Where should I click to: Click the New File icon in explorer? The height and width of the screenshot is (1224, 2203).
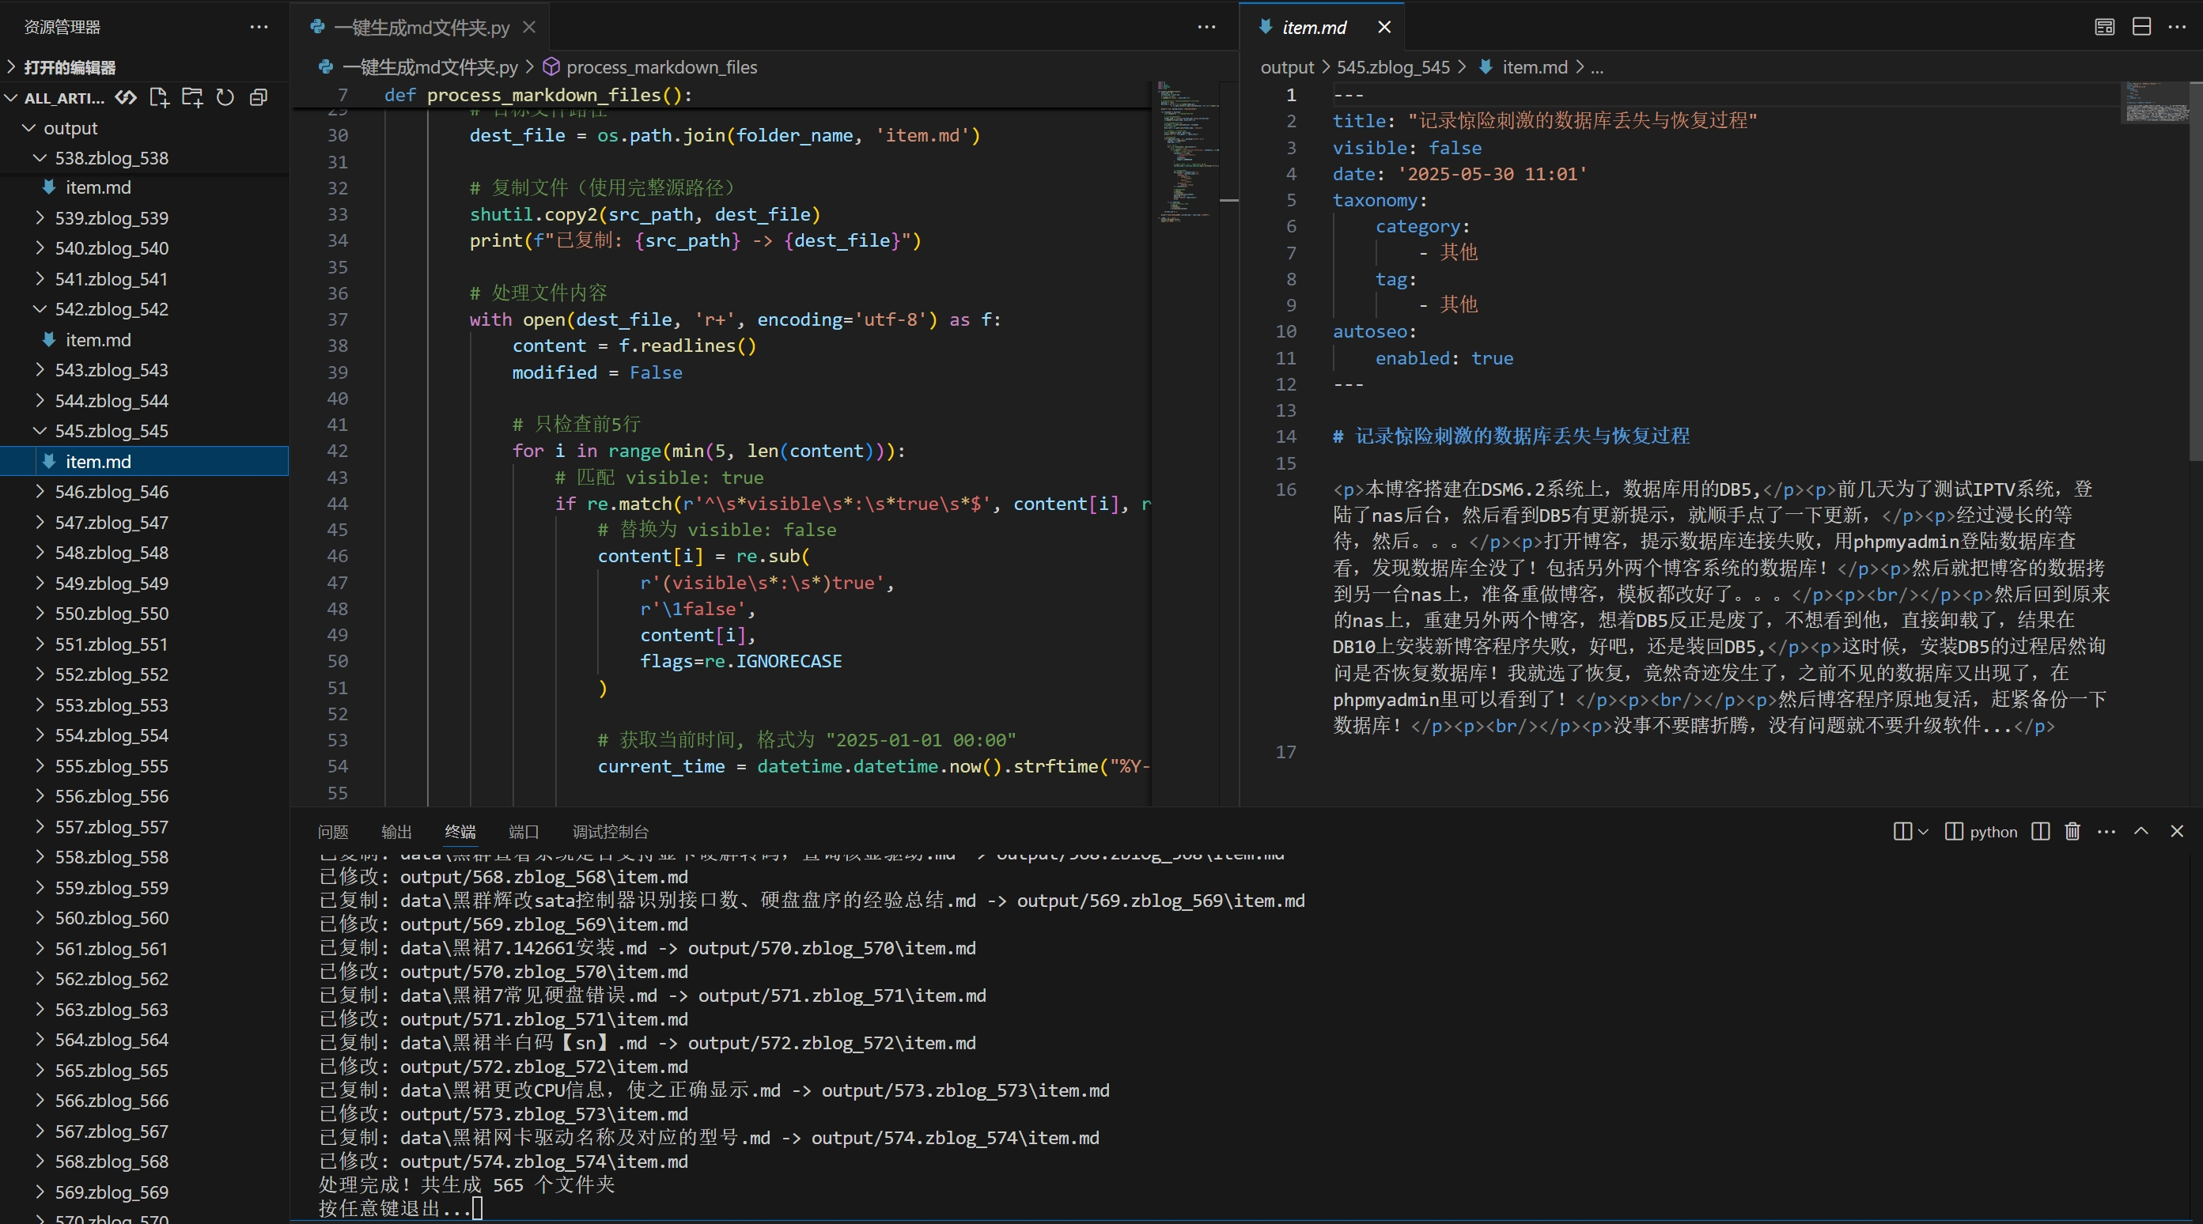159,97
